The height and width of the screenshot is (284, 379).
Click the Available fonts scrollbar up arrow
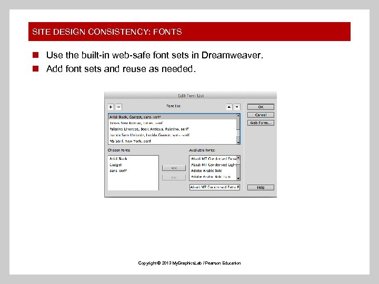pos(238,158)
